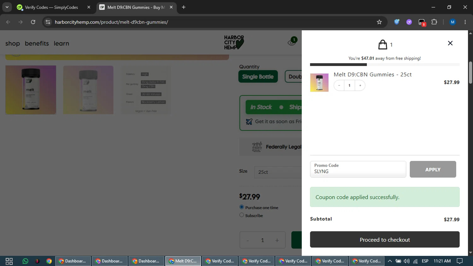The image size is (473, 266).
Task: Open the red app icon on the taskbar
Action: (x=37, y=261)
